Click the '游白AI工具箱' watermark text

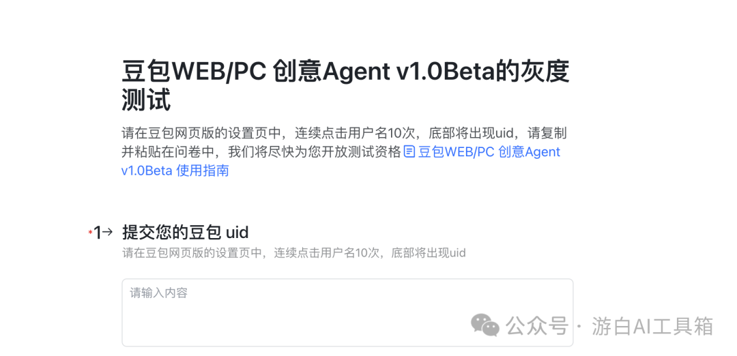tap(652, 326)
